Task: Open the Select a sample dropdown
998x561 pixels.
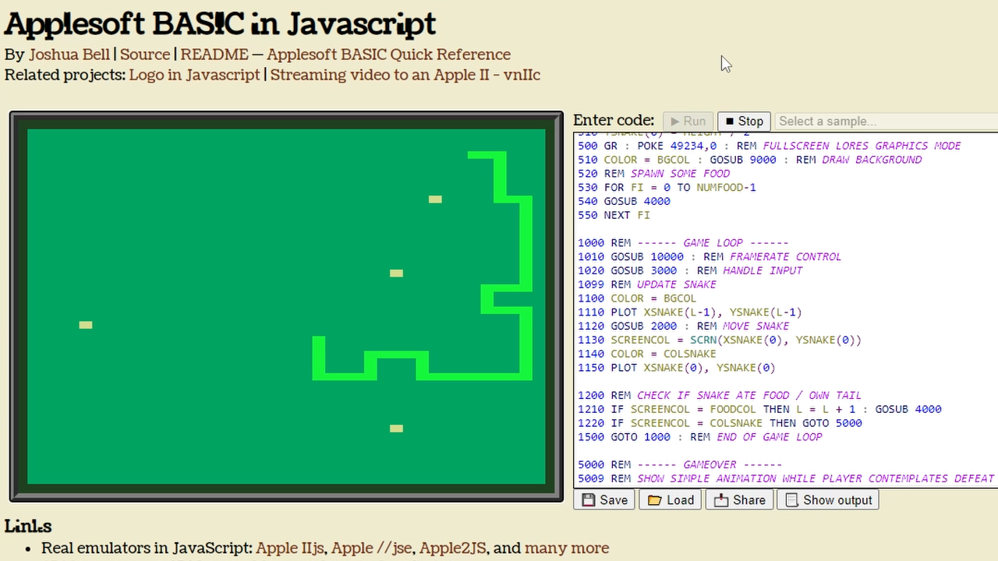Action: 887,121
